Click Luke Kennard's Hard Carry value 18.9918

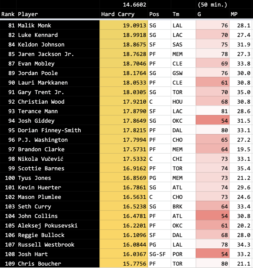(135, 35)
